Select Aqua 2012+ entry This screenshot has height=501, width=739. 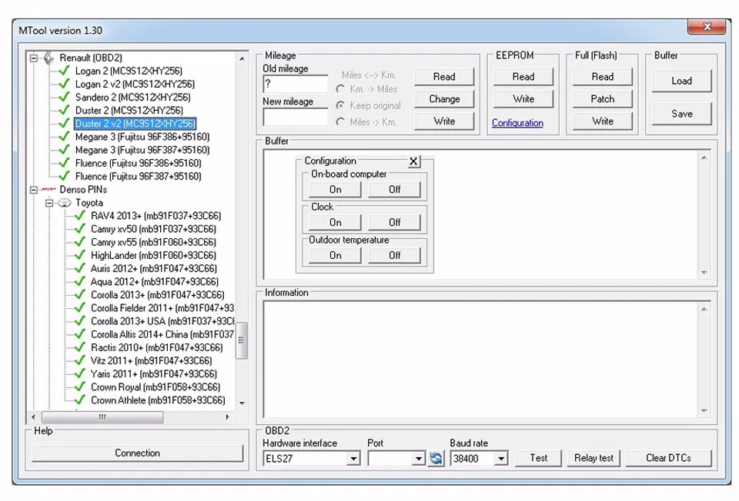coord(155,281)
